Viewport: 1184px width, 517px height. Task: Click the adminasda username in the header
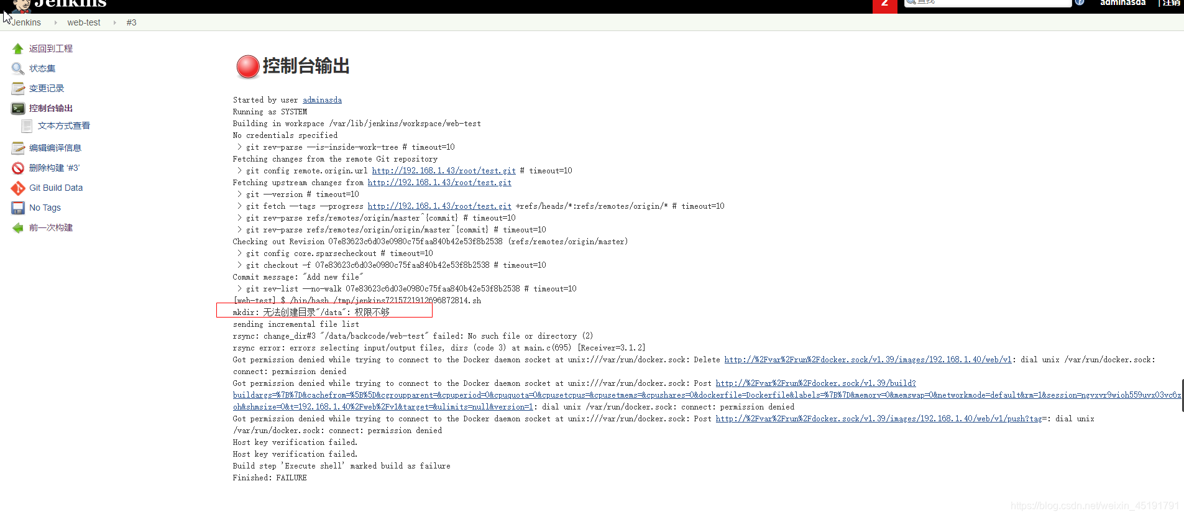(x=1122, y=2)
